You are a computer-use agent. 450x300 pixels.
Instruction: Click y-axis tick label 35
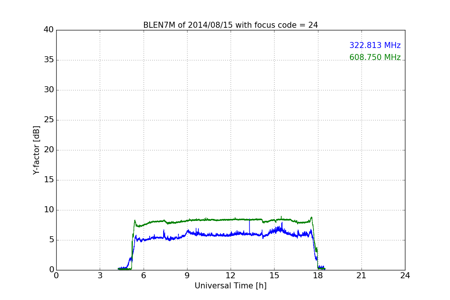pos(49,60)
